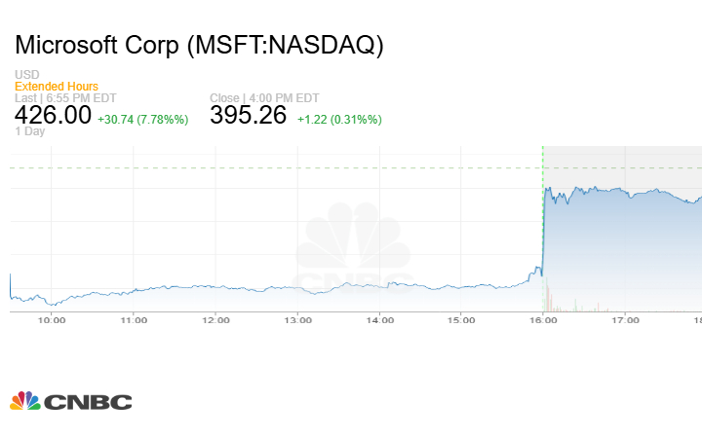This screenshot has height=438, width=702.
Task: Click the 12:00 time axis label
Action: [215, 319]
